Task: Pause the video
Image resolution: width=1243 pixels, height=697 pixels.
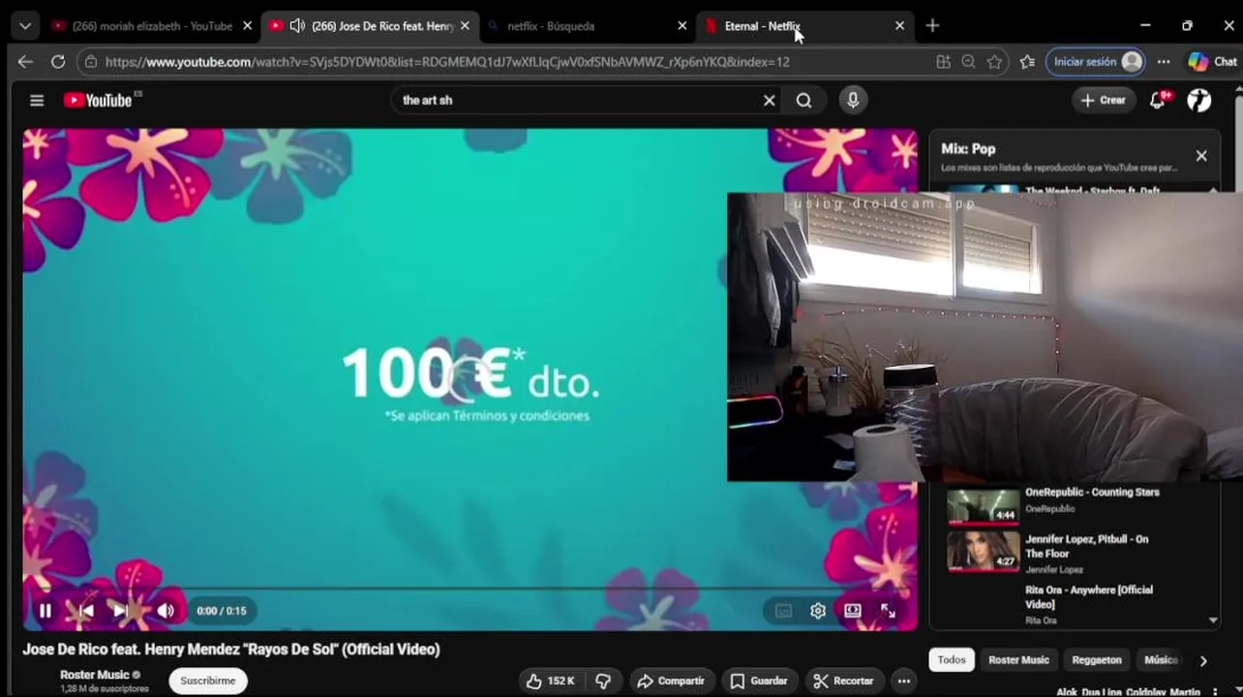Action: coord(45,611)
